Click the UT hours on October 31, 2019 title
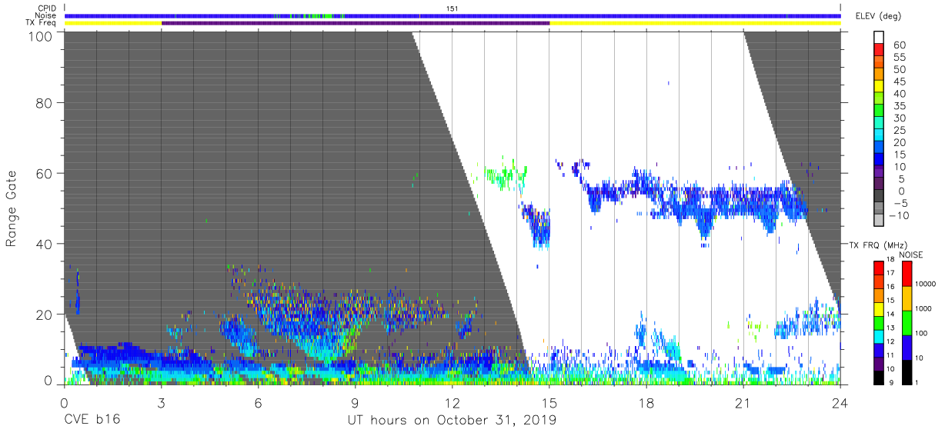Screen dimensions: 945x436 (x=451, y=421)
